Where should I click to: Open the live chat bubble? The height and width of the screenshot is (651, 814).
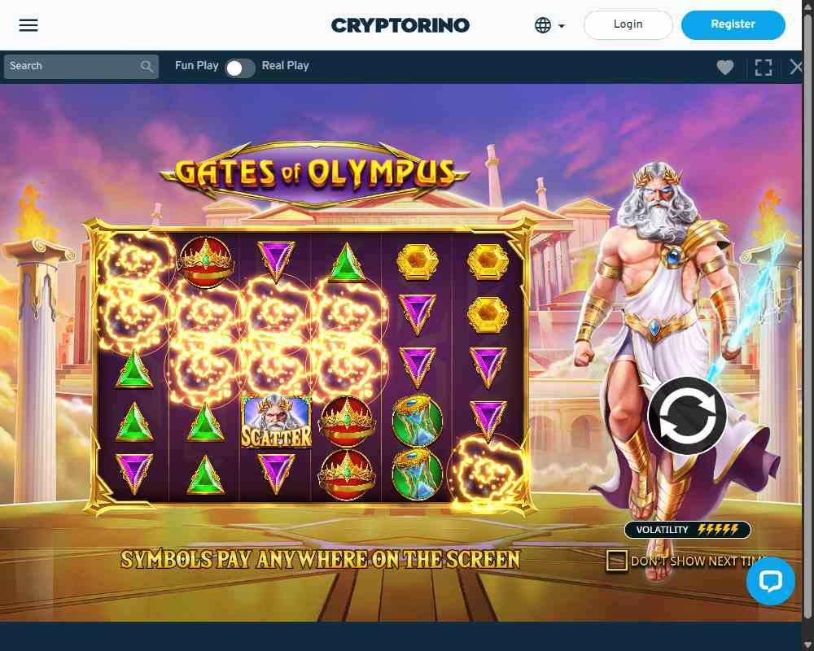[x=770, y=580]
